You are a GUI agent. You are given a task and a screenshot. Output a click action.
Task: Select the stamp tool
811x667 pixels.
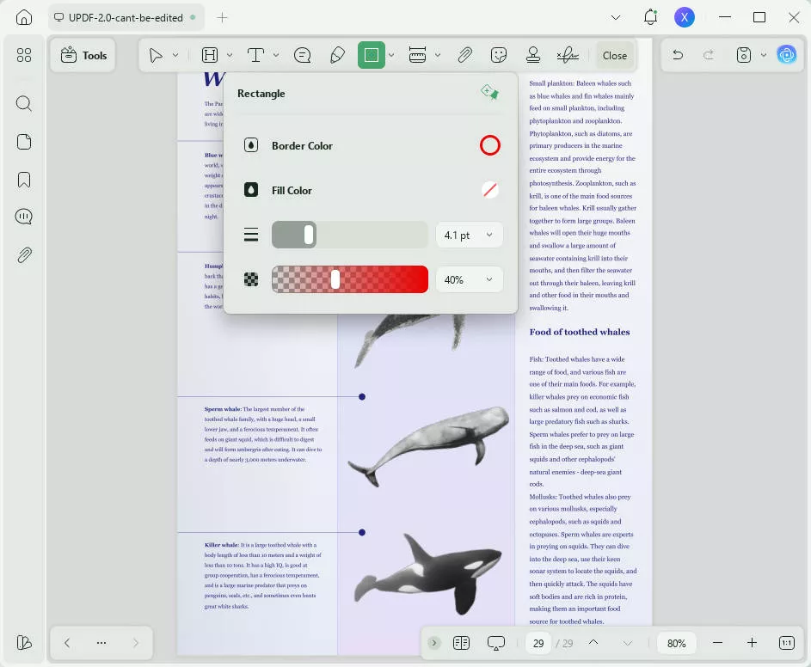coord(533,55)
